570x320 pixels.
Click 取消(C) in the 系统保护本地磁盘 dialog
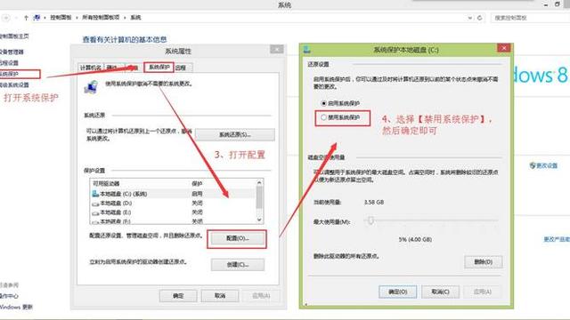coord(440,292)
